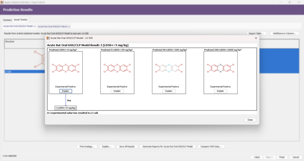Click Explain for the 5<LD50<=50 prediction
The height and width of the screenshot is (161, 304).
[x=117, y=91]
